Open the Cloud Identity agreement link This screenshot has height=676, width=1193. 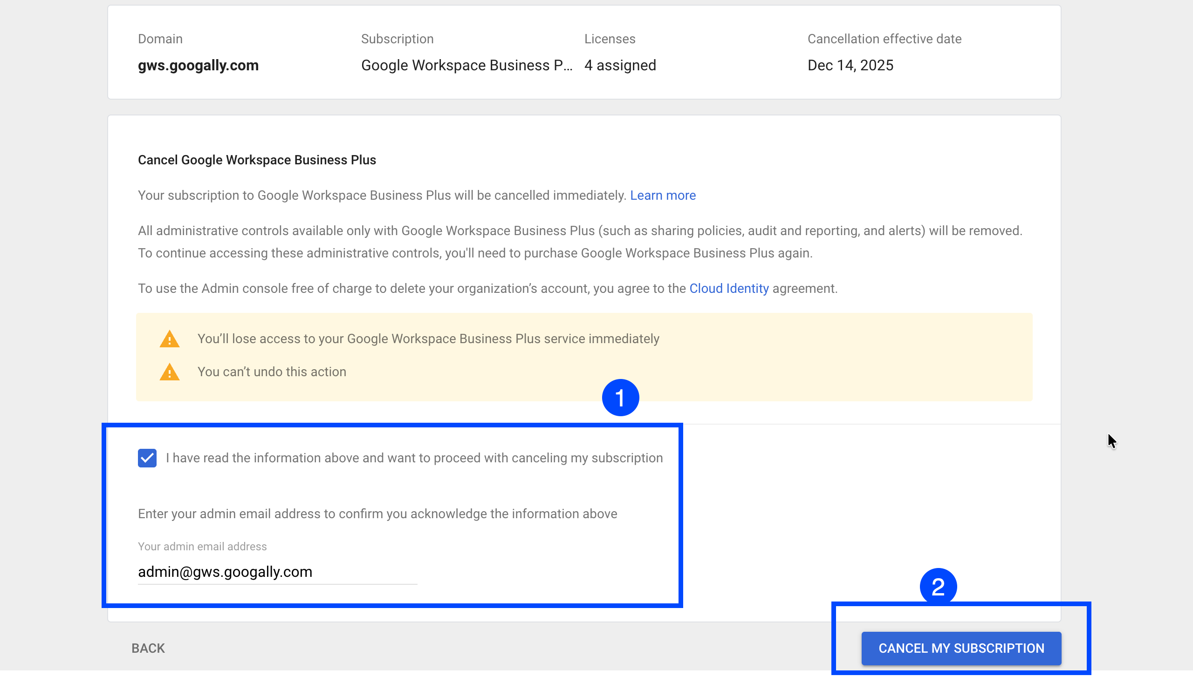click(729, 289)
